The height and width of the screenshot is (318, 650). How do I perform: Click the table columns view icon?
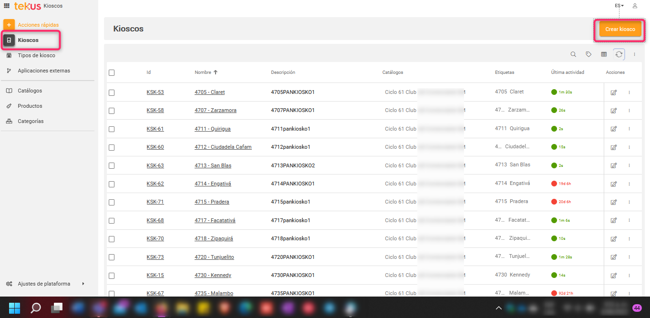[x=604, y=54]
